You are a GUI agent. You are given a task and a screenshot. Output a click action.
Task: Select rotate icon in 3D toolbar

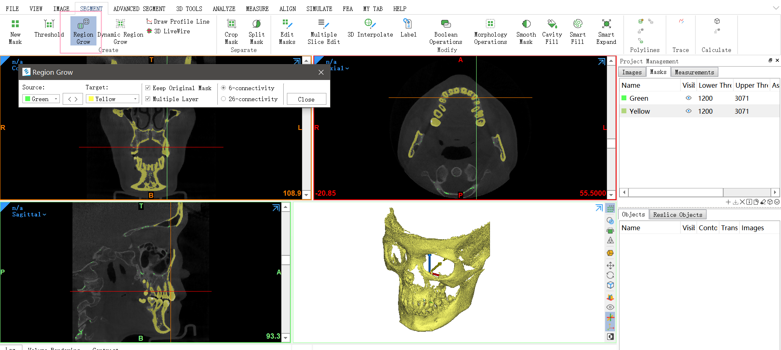610,275
